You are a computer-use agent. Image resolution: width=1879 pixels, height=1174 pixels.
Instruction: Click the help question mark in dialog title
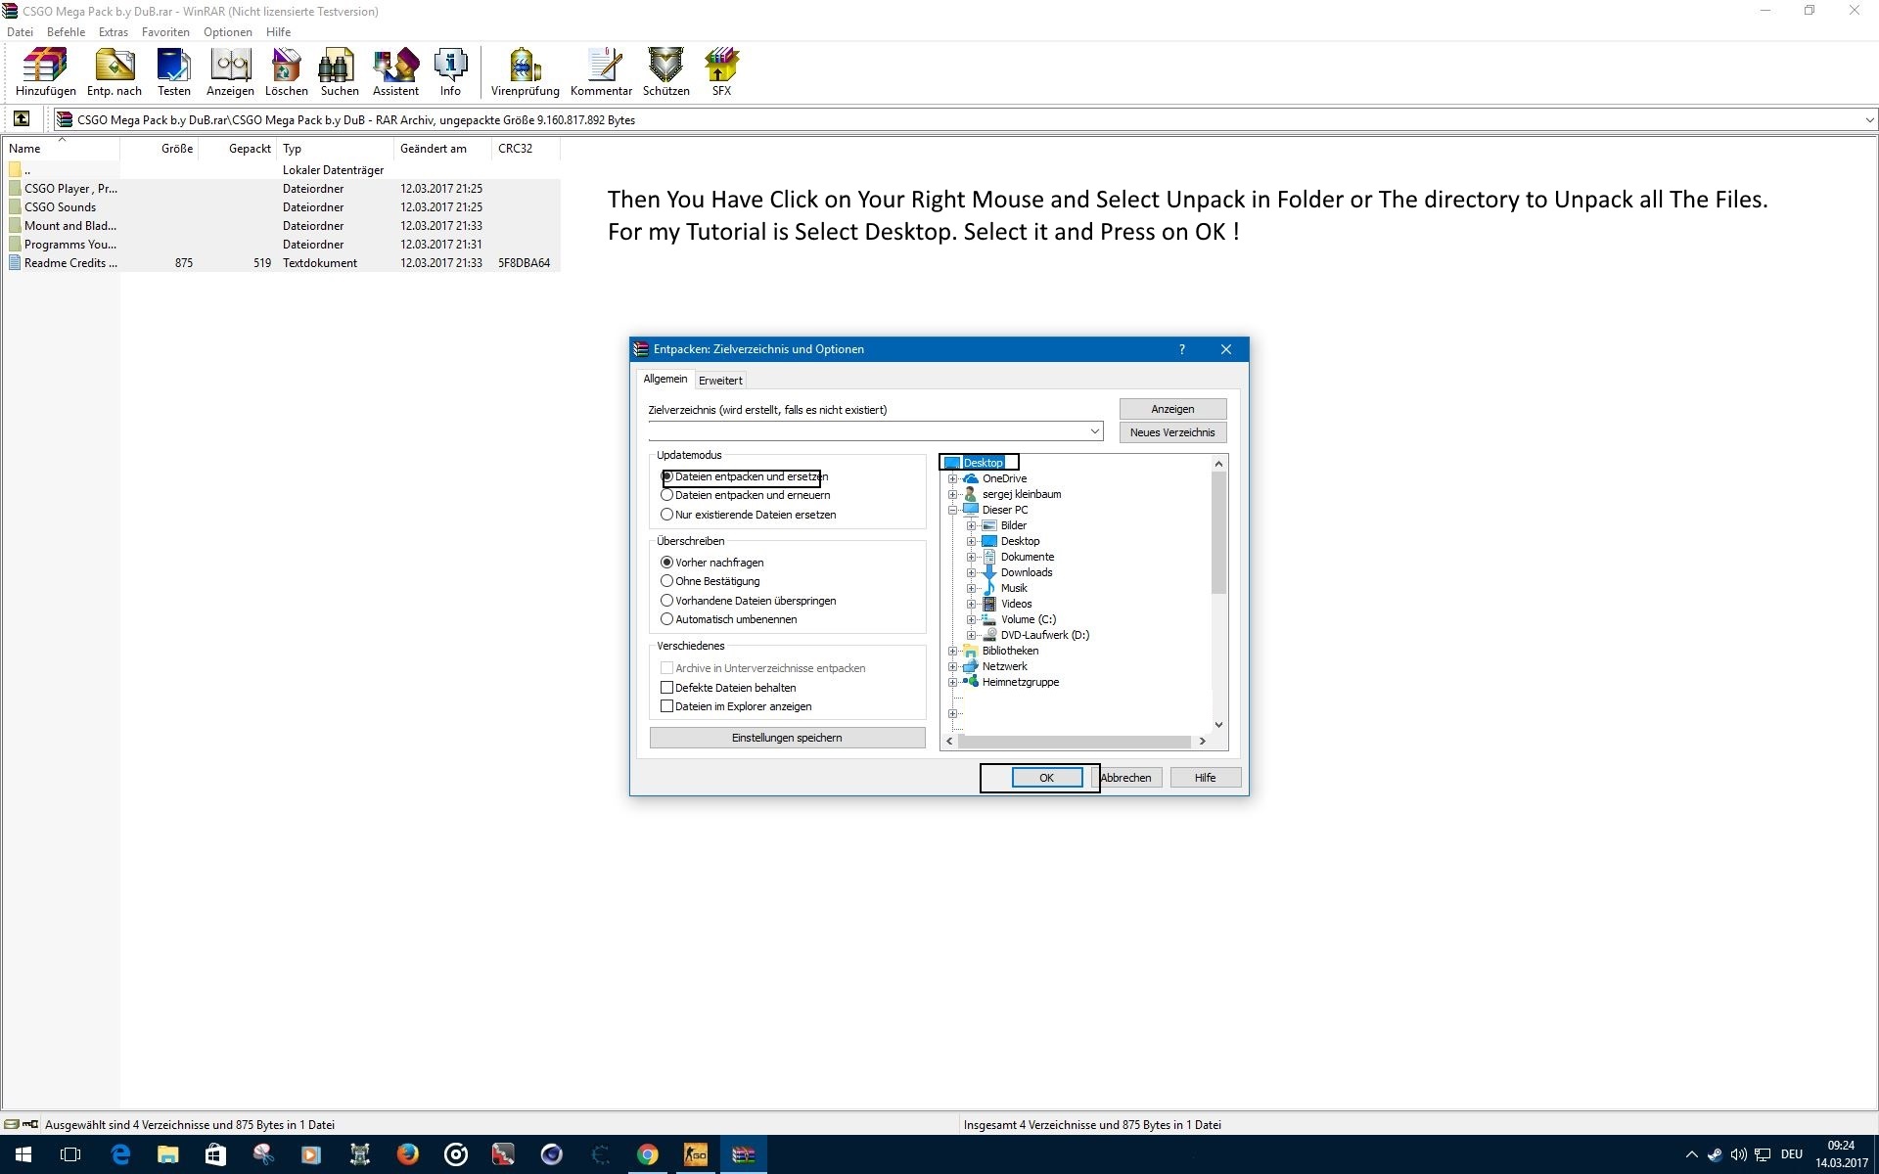coord(1181,349)
